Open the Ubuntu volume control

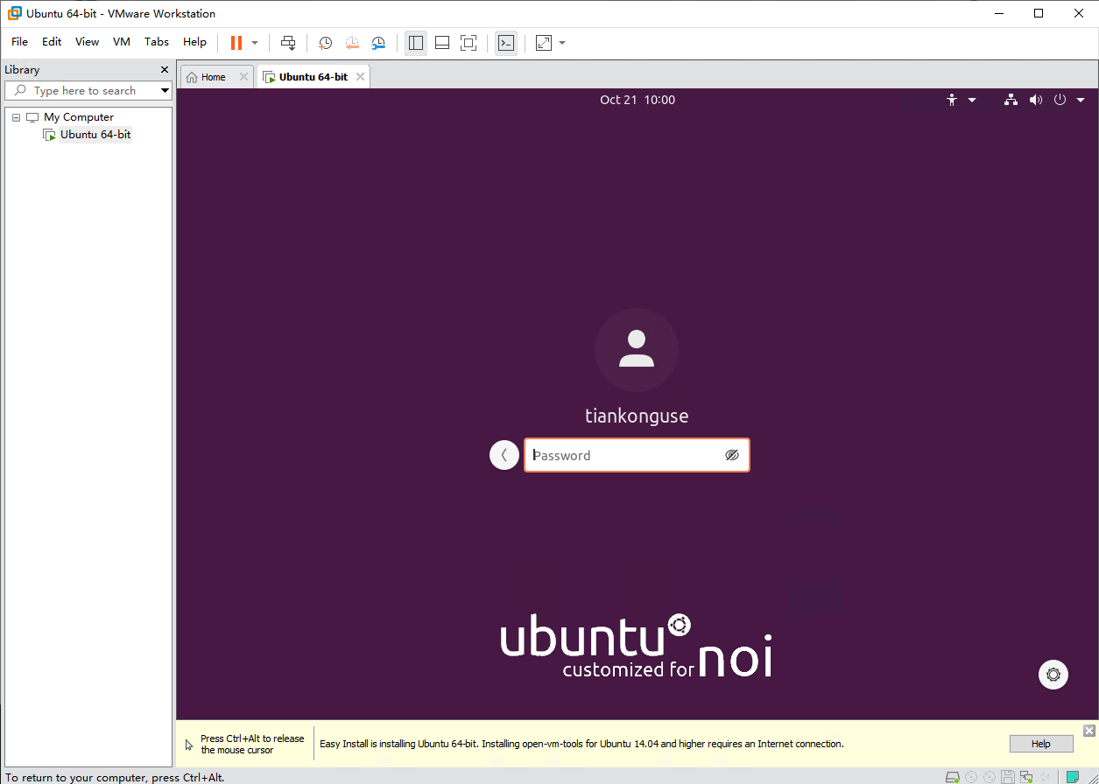point(1036,100)
